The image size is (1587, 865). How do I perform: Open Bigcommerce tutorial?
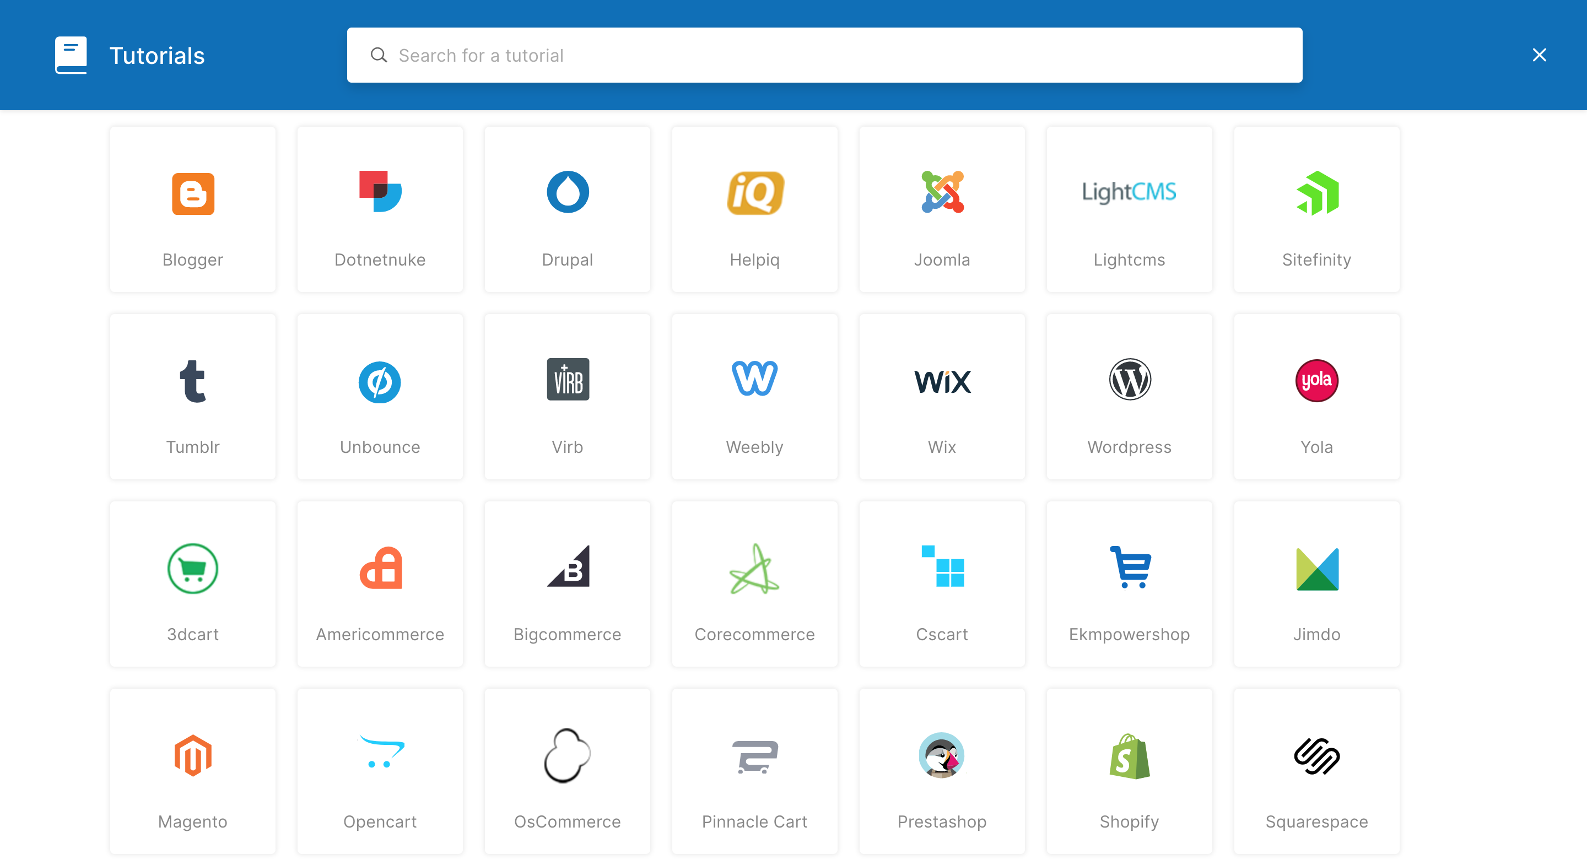tap(567, 584)
